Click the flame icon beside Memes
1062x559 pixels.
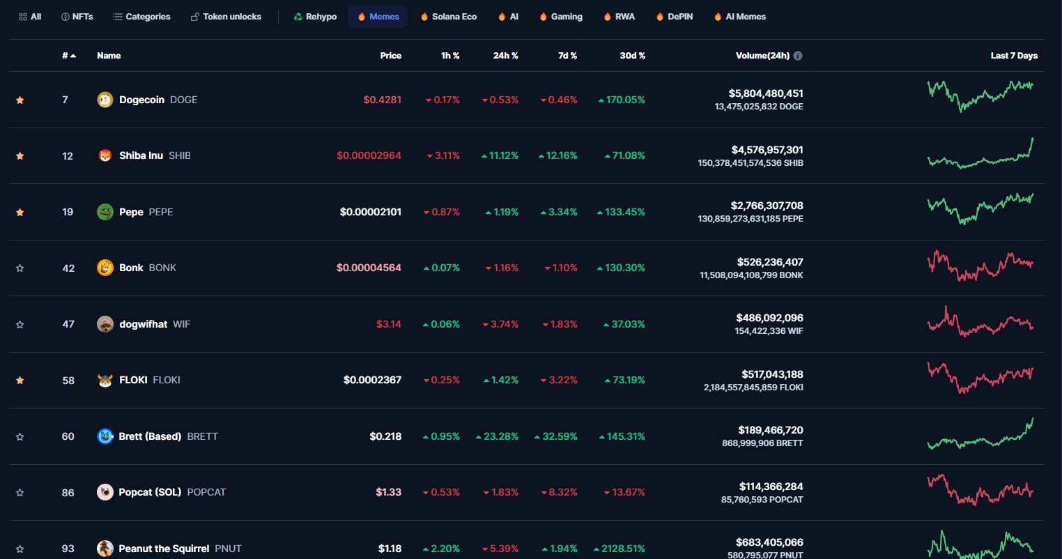tap(362, 17)
